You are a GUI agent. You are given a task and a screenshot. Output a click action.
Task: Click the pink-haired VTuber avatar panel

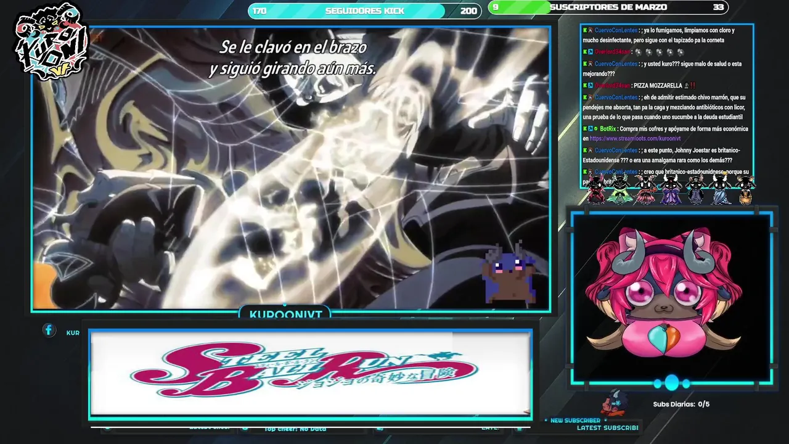pos(671,297)
